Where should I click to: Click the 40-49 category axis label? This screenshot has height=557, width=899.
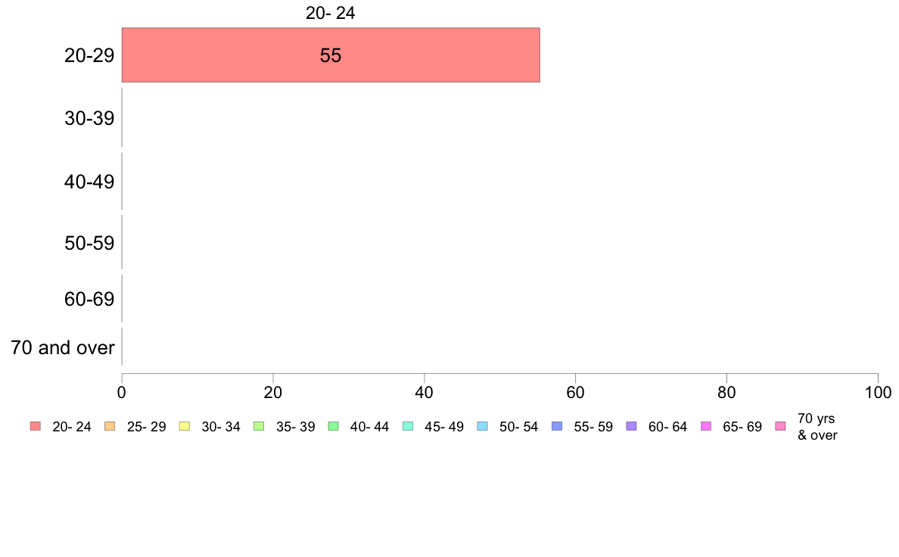89,182
